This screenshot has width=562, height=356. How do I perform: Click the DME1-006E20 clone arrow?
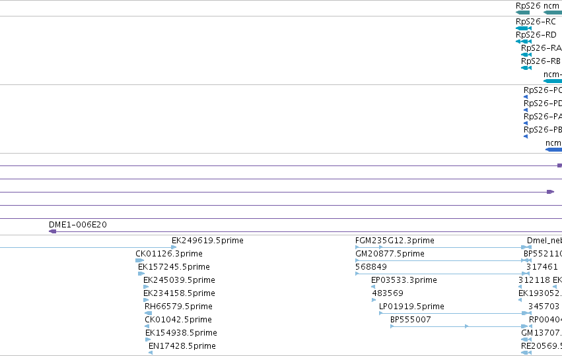[52, 231]
